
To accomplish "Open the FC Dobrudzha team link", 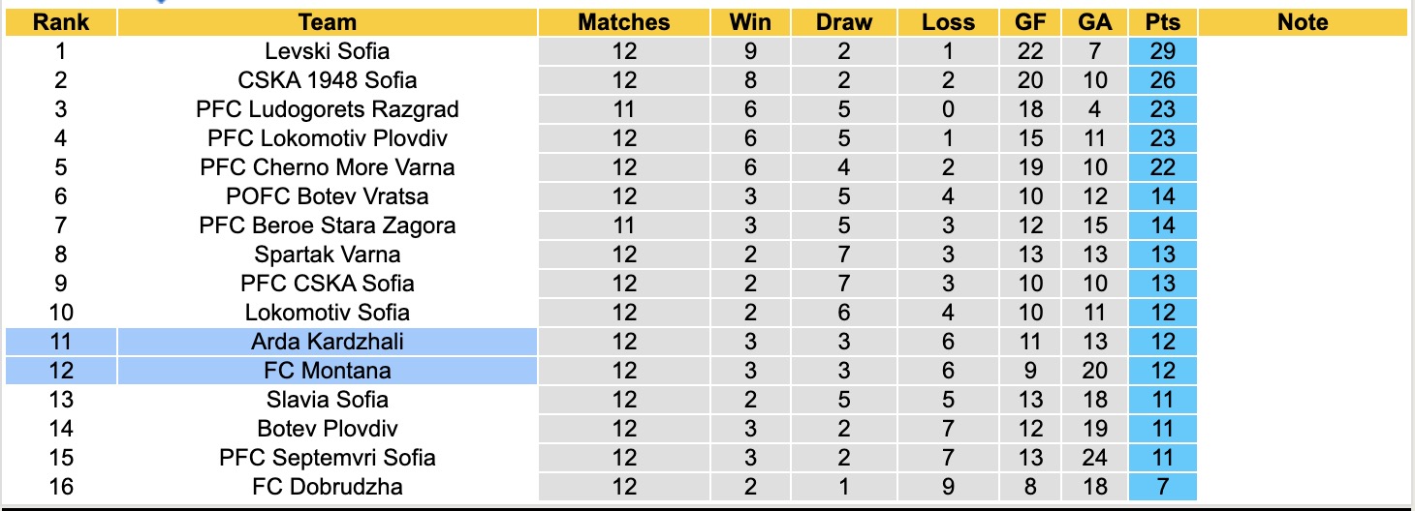I will [328, 487].
